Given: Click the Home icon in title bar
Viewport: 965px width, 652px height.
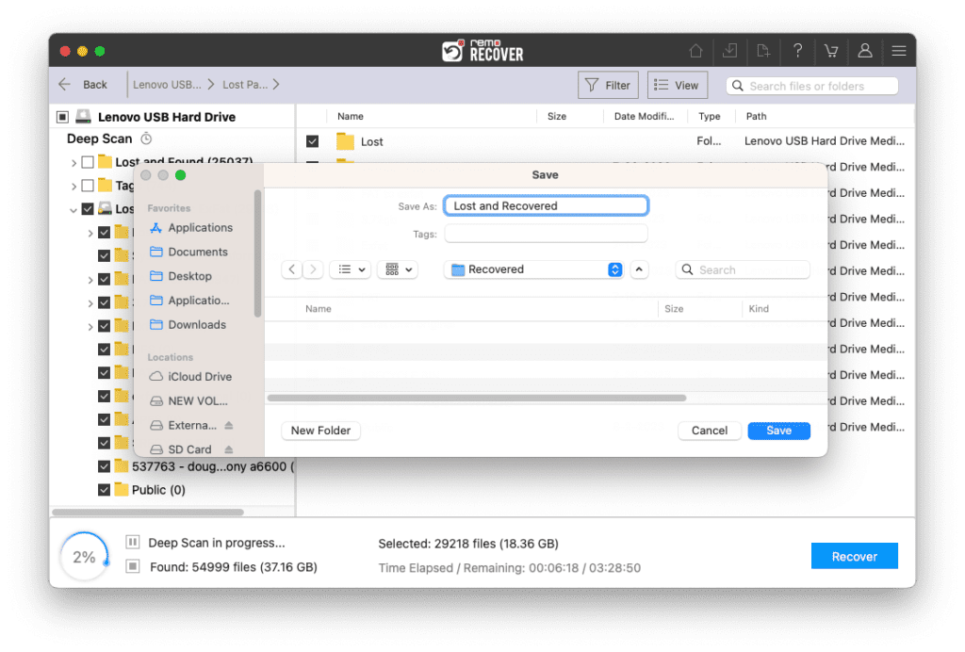Looking at the screenshot, I should pos(695,51).
